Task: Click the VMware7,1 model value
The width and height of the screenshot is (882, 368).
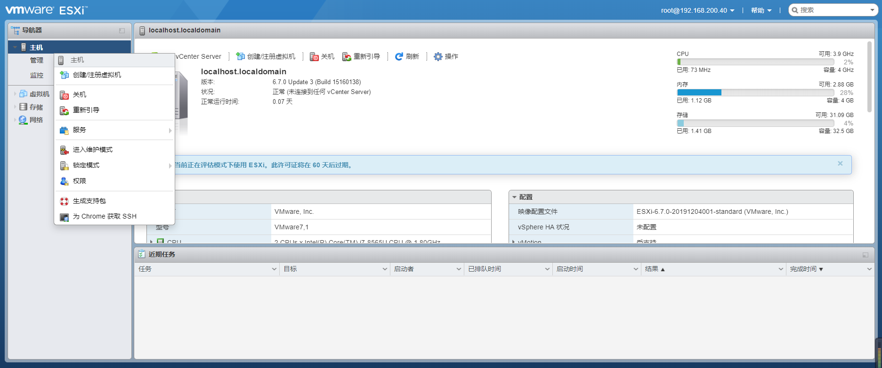Action: (x=291, y=227)
